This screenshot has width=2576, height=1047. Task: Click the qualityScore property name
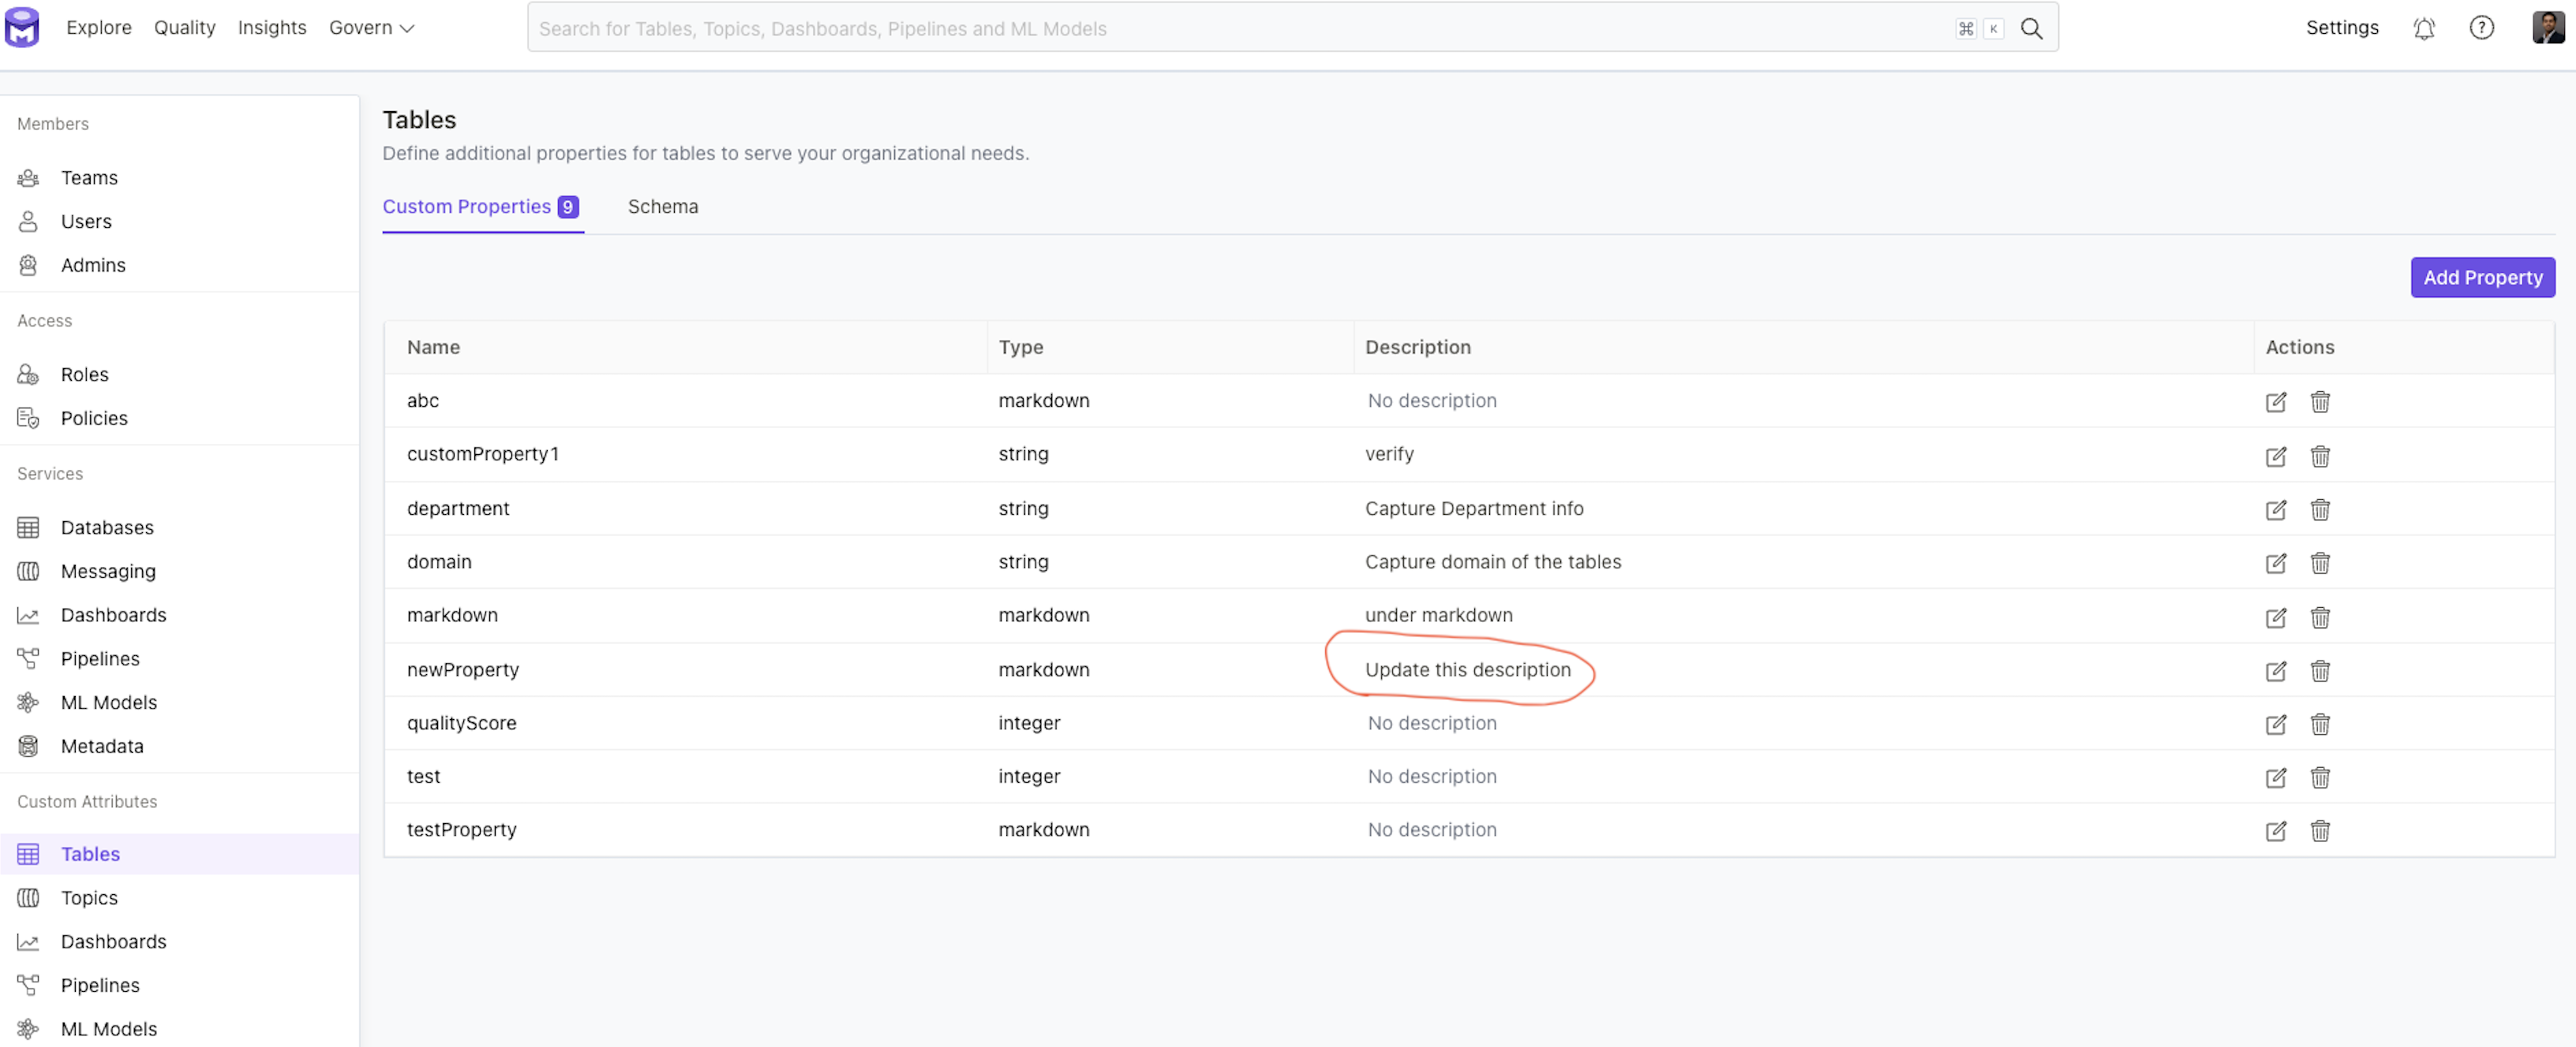pyautogui.click(x=462, y=723)
